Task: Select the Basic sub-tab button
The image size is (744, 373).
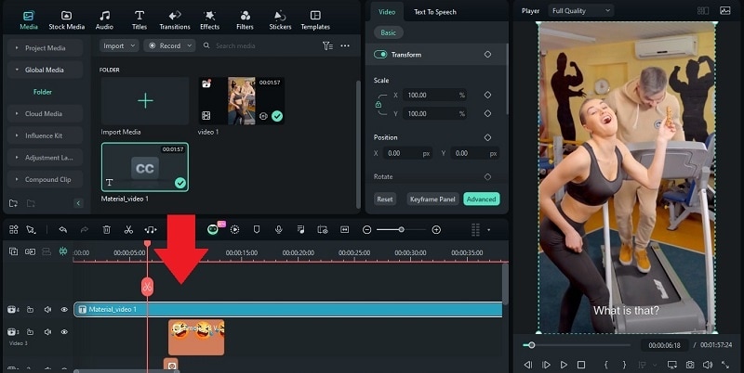Action: (388, 32)
